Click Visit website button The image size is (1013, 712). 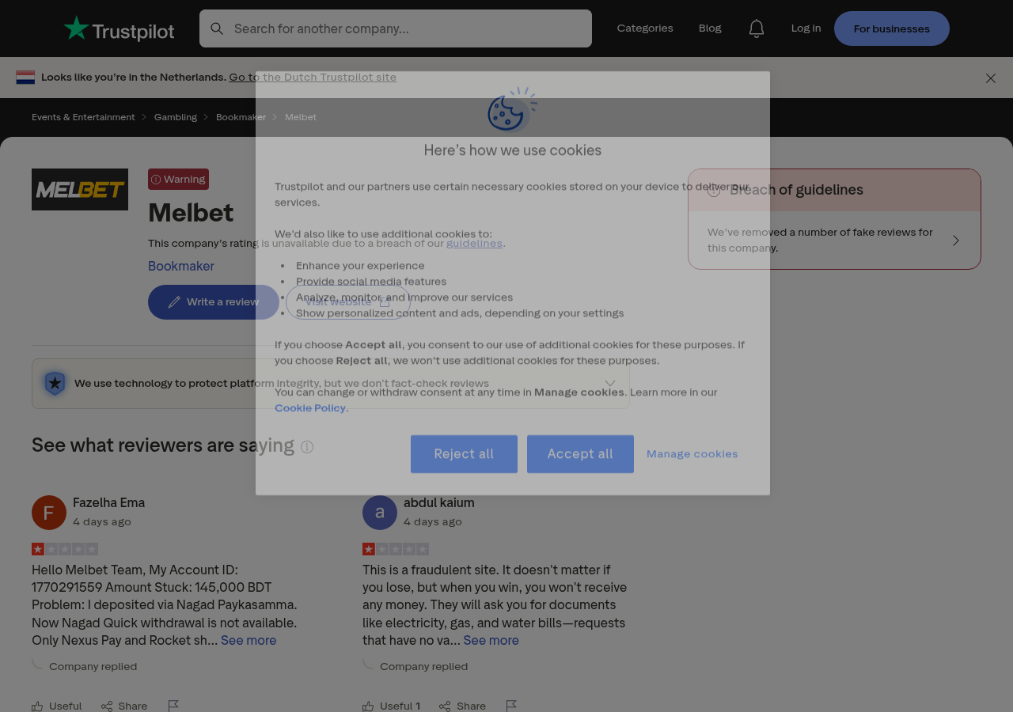pos(348,302)
